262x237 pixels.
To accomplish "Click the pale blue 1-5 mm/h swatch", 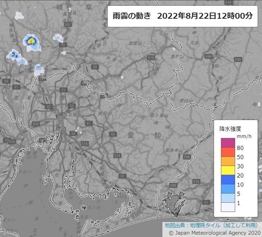I will pyautogui.click(x=228, y=198).
